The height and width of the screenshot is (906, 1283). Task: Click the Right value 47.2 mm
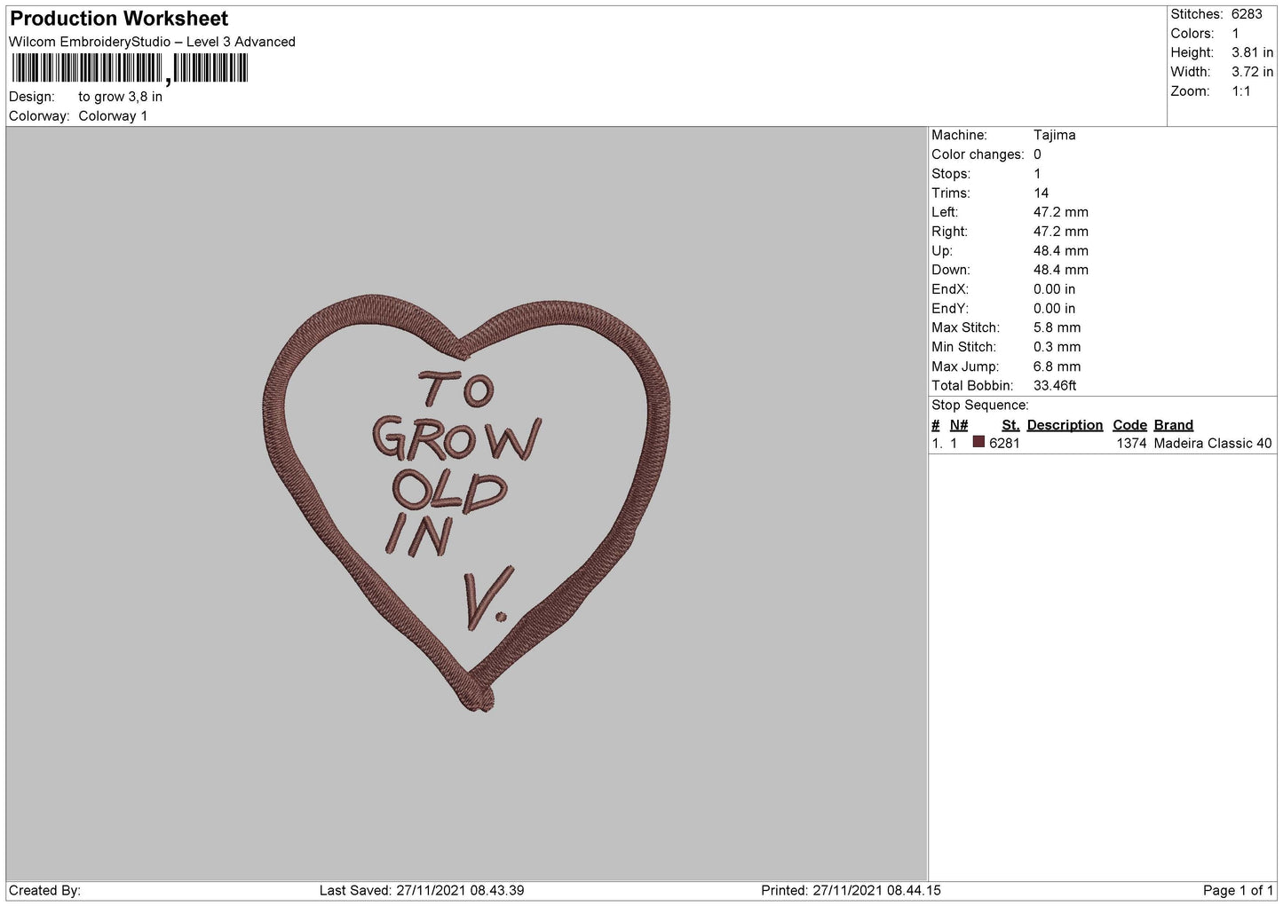pos(1061,232)
